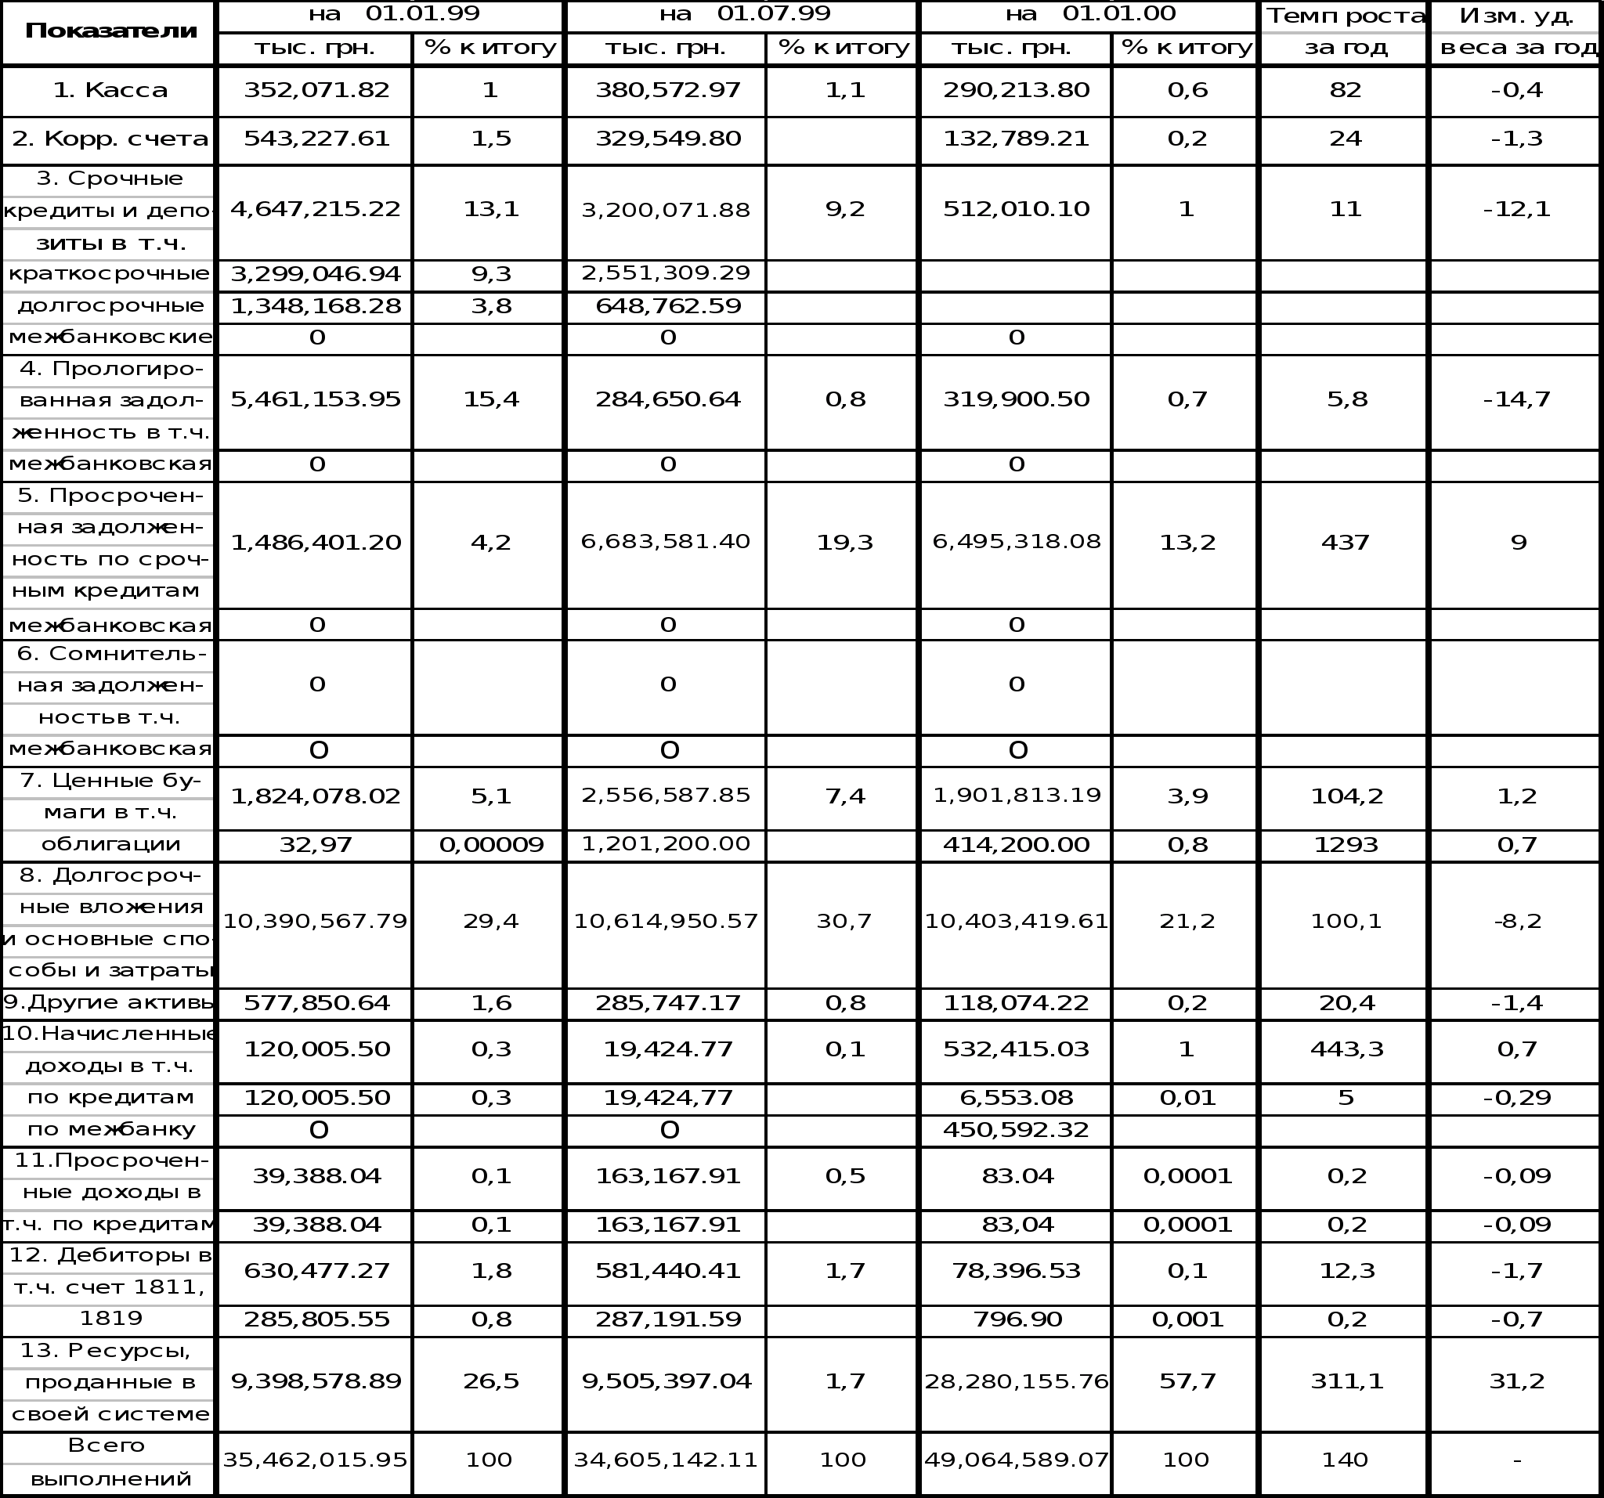Select the '9.Другие активы' row label
This screenshot has height=1498, width=1604.
pyautogui.click(x=109, y=1002)
